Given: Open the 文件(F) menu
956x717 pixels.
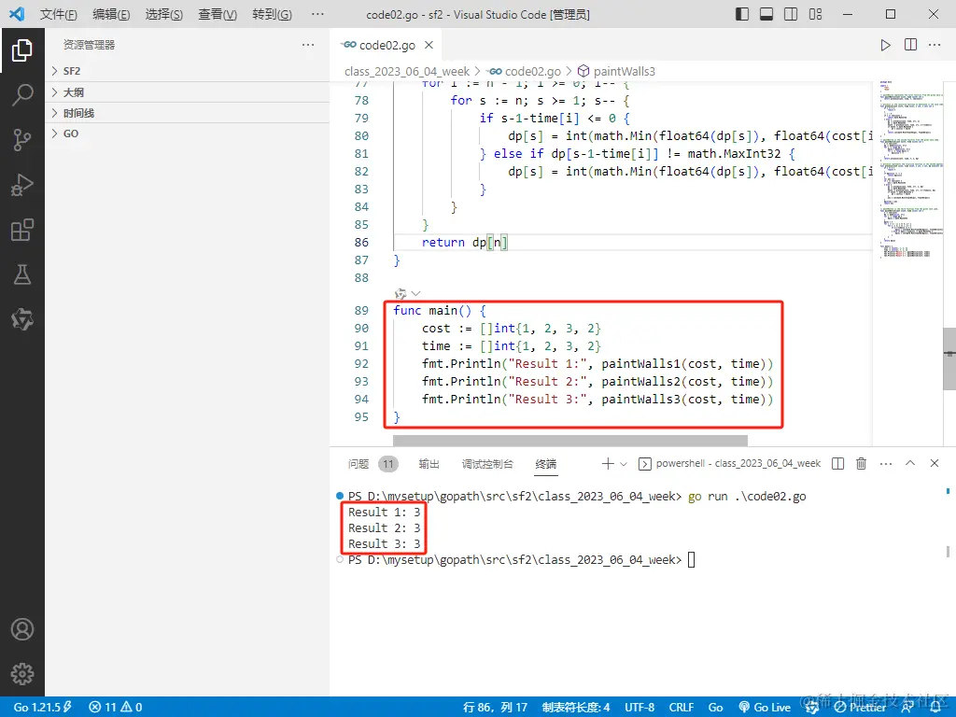Looking at the screenshot, I should click(x=59, y=14).
